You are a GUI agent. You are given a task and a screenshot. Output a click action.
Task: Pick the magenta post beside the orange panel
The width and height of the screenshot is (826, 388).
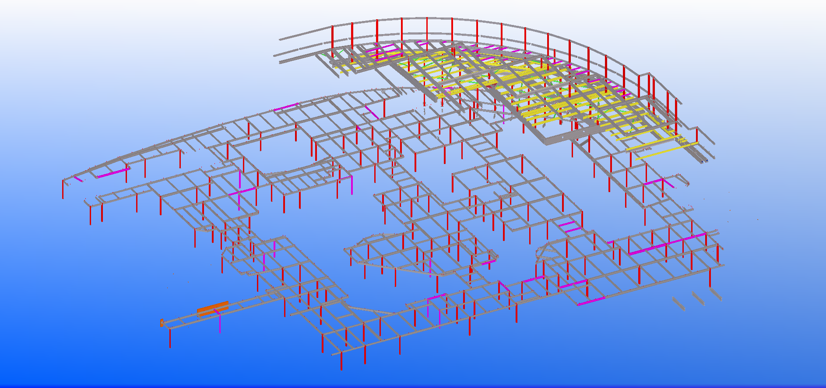220,323
